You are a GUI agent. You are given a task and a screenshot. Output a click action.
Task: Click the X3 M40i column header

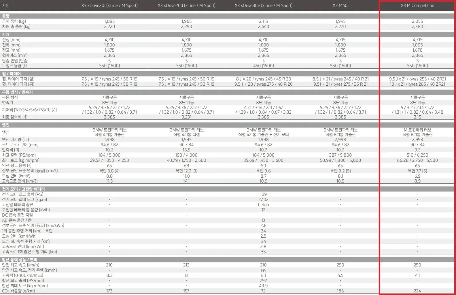point(340,5)
